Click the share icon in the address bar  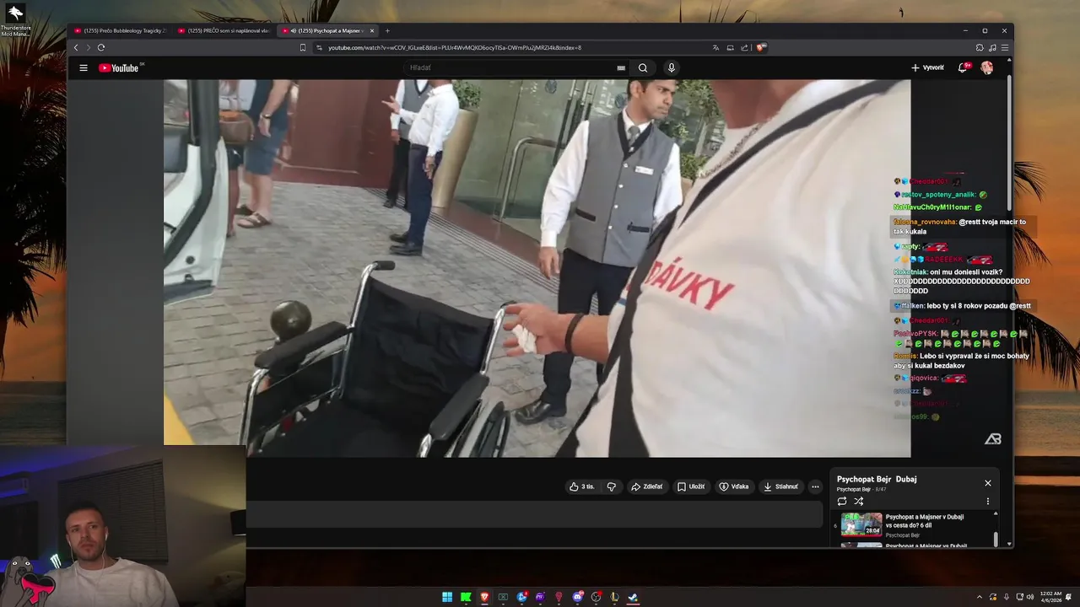[x=744, y=47]
